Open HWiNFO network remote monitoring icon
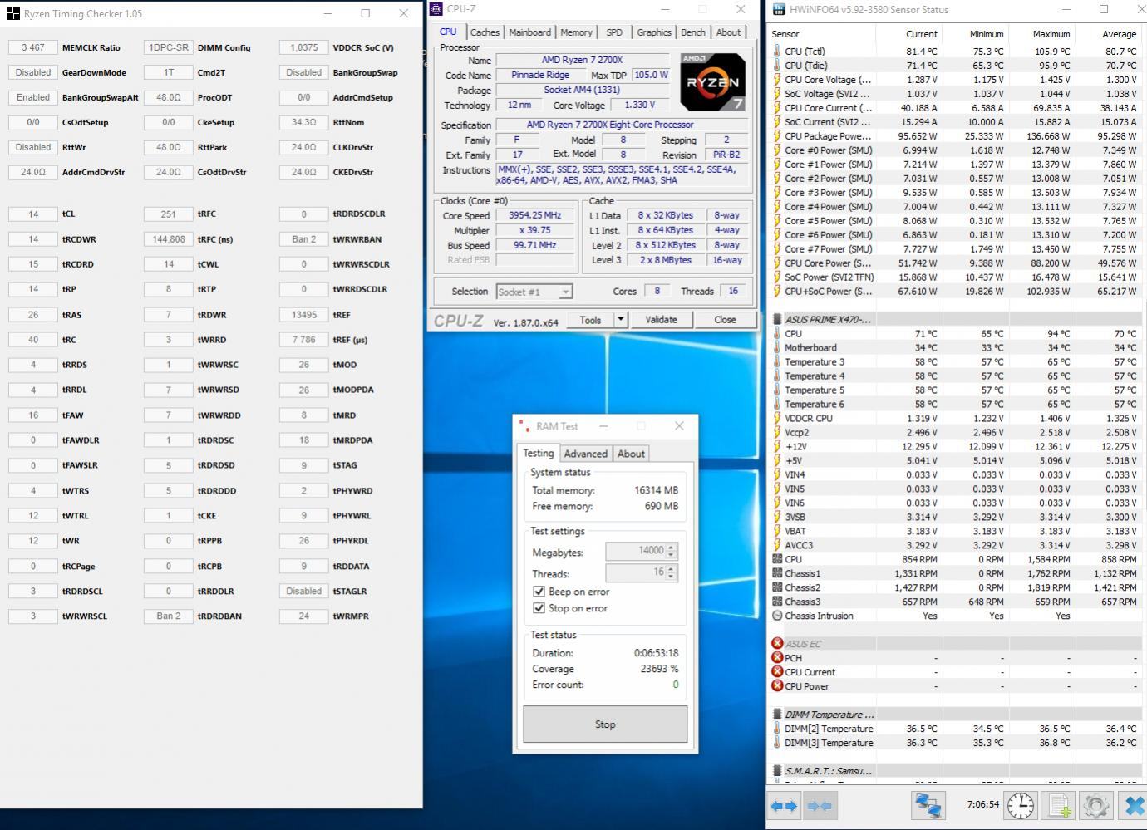Image resolution: width=1147 pixels, height=830 pixels. pos(928,805)
